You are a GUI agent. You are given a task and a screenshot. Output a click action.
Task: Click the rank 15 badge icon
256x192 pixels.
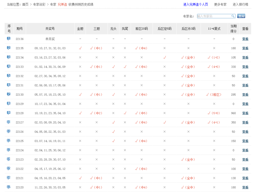(x=9, y=169)
